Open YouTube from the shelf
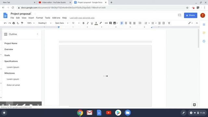Image resolution: width=208 pixels, height=117 pixels. pos(109,113)
